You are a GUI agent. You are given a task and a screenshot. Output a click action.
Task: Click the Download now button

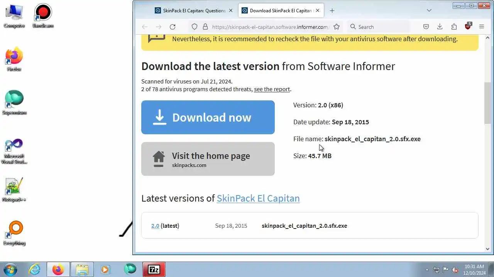208,117
